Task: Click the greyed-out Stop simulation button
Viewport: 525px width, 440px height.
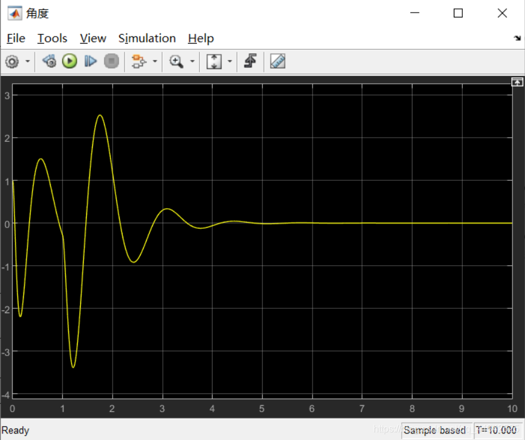Action: pyautogui.click(x=111, y=62)
